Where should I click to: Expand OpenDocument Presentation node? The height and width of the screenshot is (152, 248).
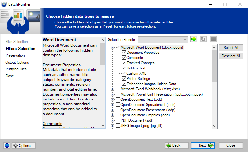click(112, 110)
